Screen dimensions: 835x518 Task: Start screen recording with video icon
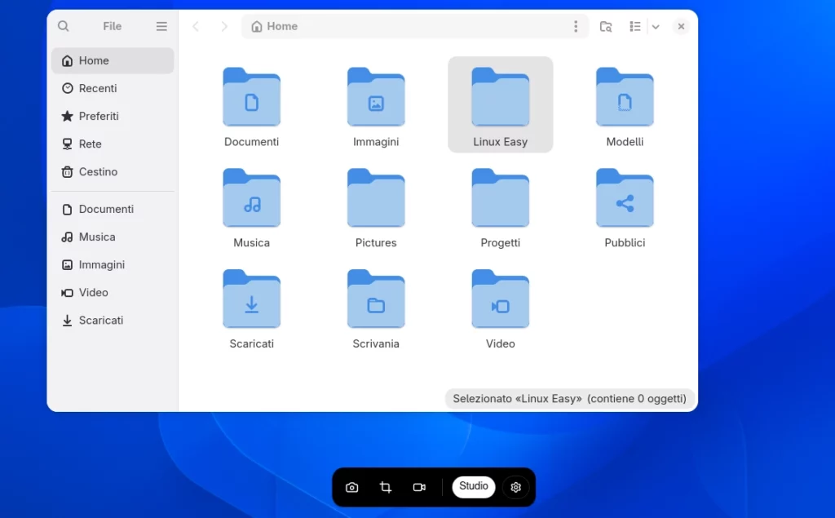point(419,487)
